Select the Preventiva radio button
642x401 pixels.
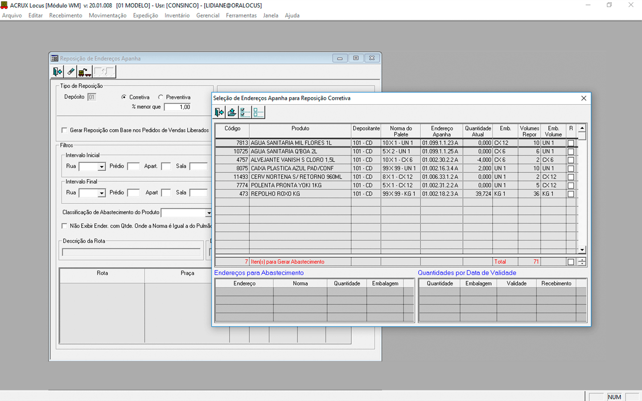tap(161, 97)
